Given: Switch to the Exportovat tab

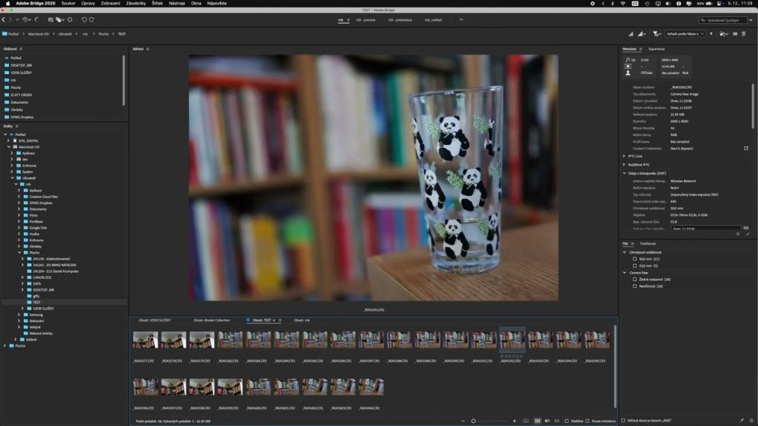Looking at the screenshot, I should click(x=657, y=49).
